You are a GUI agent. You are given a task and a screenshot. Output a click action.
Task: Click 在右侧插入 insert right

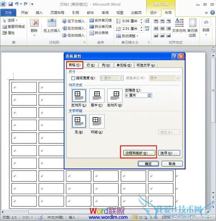[x=73, y=35]
